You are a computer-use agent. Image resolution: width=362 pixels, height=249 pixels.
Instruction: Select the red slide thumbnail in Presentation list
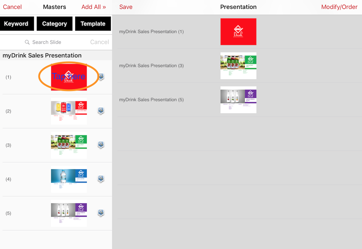(x=238, y=32)
